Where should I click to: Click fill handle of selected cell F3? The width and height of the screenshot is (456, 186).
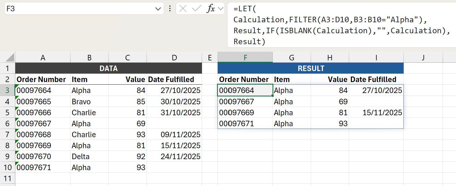[x=273, y=96]
